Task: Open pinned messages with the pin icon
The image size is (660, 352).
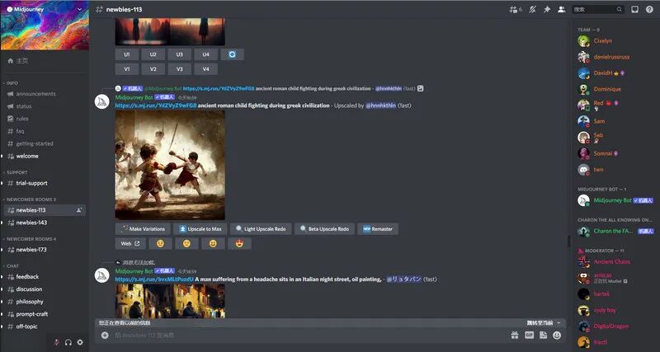Action: [547, 9]
